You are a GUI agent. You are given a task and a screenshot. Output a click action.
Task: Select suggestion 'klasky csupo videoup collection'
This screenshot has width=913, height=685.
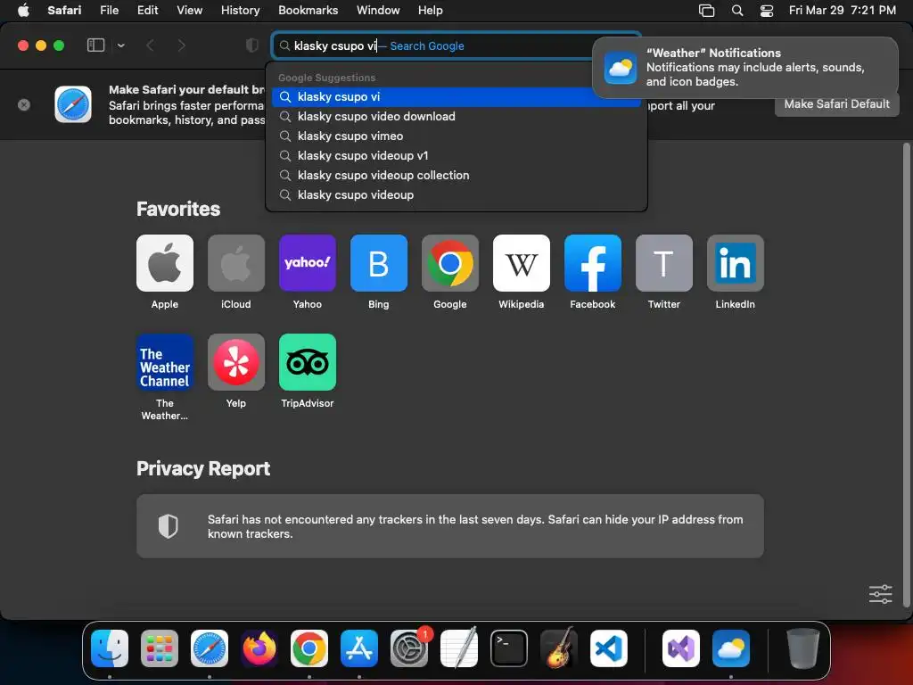[456, 176]
